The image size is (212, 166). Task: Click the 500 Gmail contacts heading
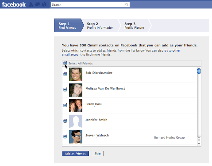click(130, 45)
